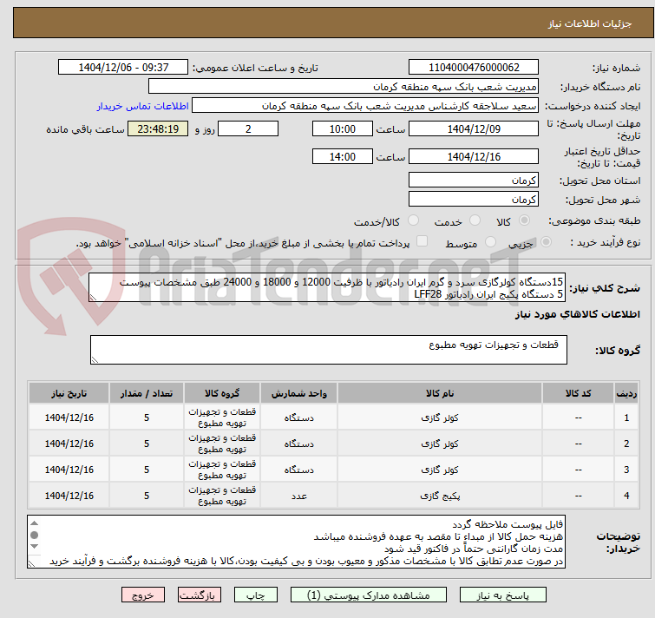
Task: Click the کد کالا column header
Action: click(578, 393)
